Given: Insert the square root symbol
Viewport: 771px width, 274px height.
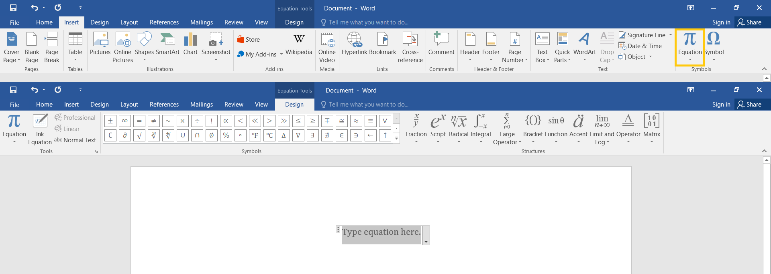Looking at the screenshot, I should tap(139, 135).
